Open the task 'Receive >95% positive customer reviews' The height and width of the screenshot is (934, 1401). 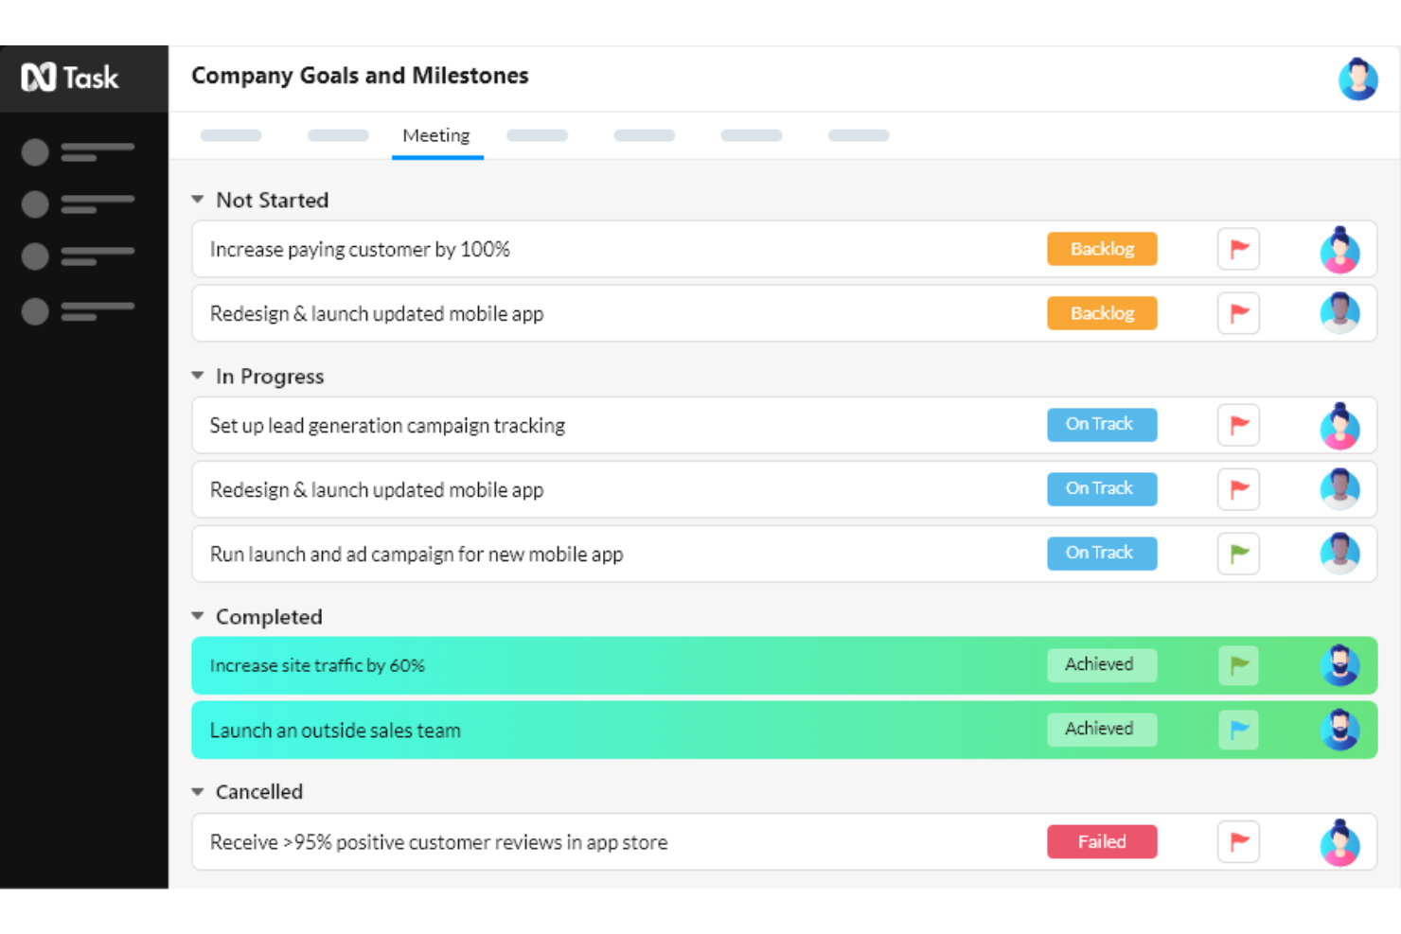coord(437,841)
